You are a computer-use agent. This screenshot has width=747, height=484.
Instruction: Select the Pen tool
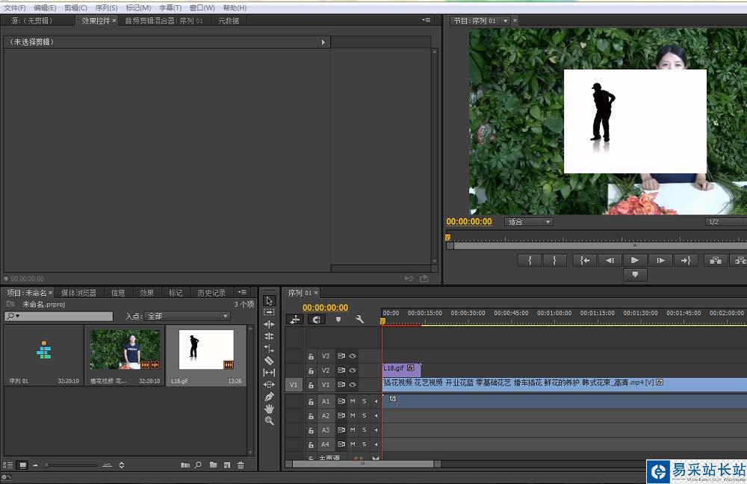coord(269,397)
